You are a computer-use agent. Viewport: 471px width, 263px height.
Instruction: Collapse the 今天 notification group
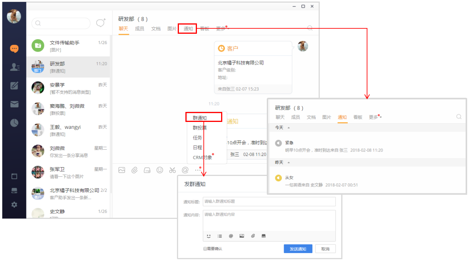(289, 128)
